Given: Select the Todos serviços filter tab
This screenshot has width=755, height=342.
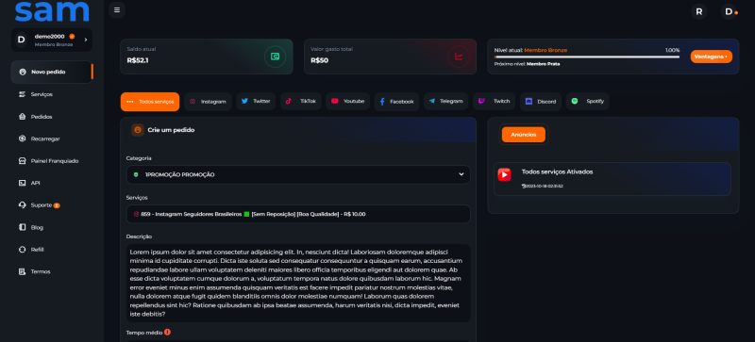Looking at the screenshot, I should pos(150,102).
